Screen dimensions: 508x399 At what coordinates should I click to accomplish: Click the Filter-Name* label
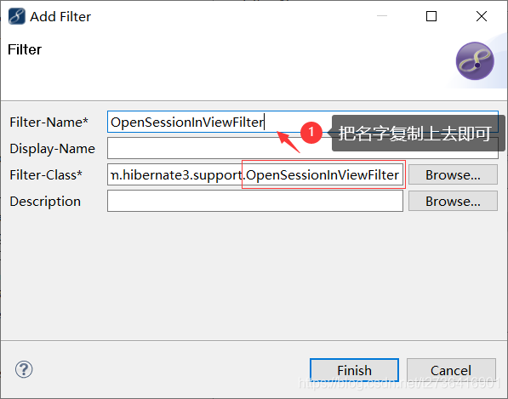(49, 123)
